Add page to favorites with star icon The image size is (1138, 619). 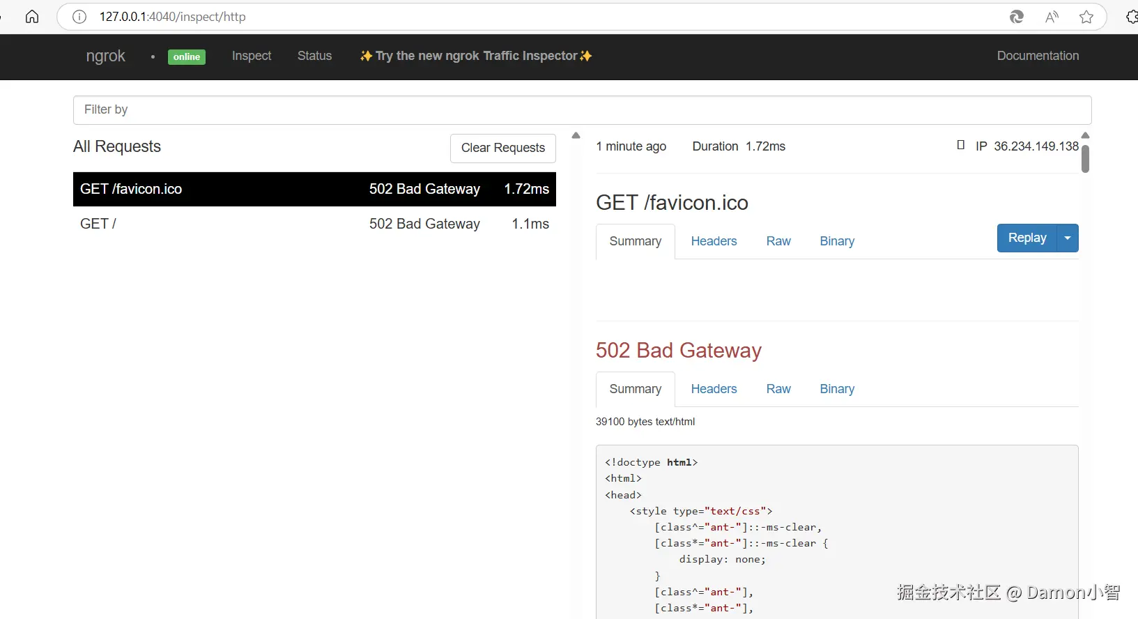pyautogui.click(x=1086, y=17)
